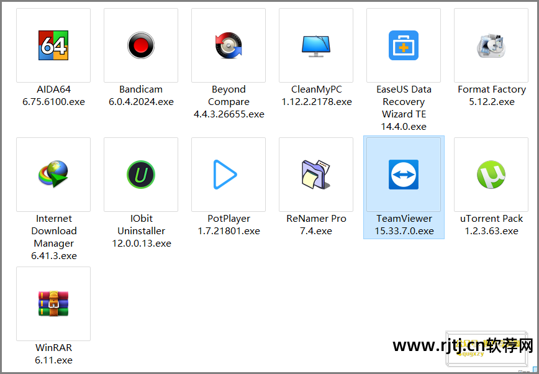
Task: Select the Format Factory icon
Action: tap(491, 45)
